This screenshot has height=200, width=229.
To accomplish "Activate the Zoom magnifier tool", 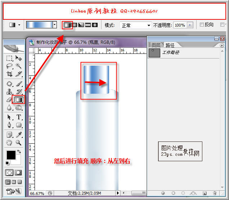I will point(19,143).
